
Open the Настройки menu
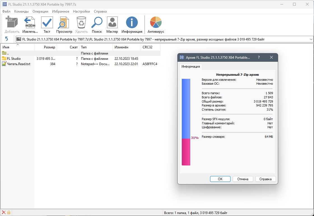click(82, 11)
